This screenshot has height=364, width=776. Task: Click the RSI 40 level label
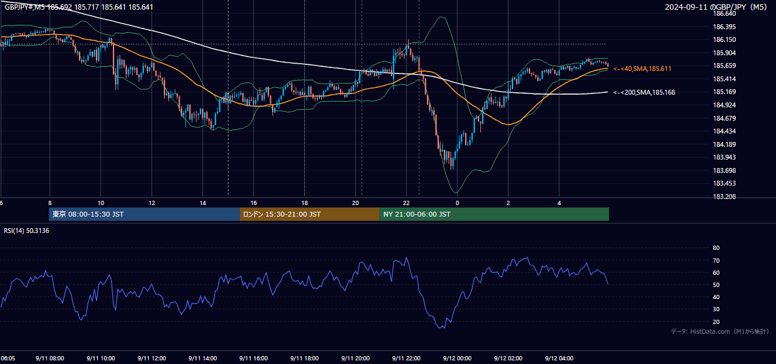(716, 297)
